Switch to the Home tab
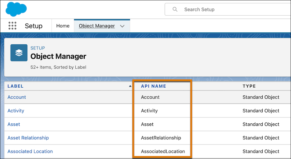Viewport: 291px width, 159px height. 63,26
